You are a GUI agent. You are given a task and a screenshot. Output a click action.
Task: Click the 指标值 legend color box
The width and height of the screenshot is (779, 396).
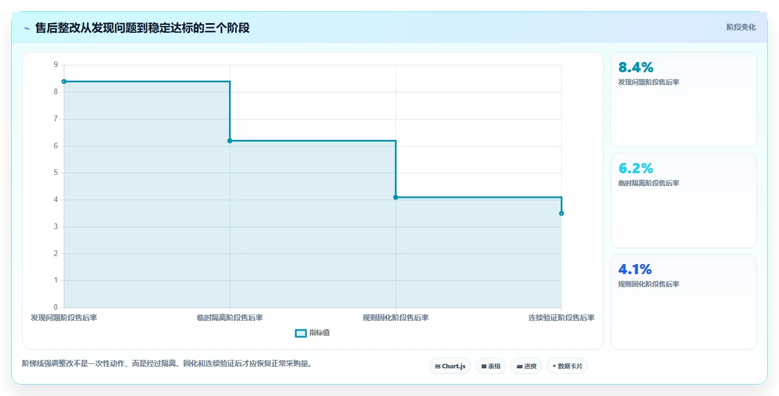(x=301, y=333)
